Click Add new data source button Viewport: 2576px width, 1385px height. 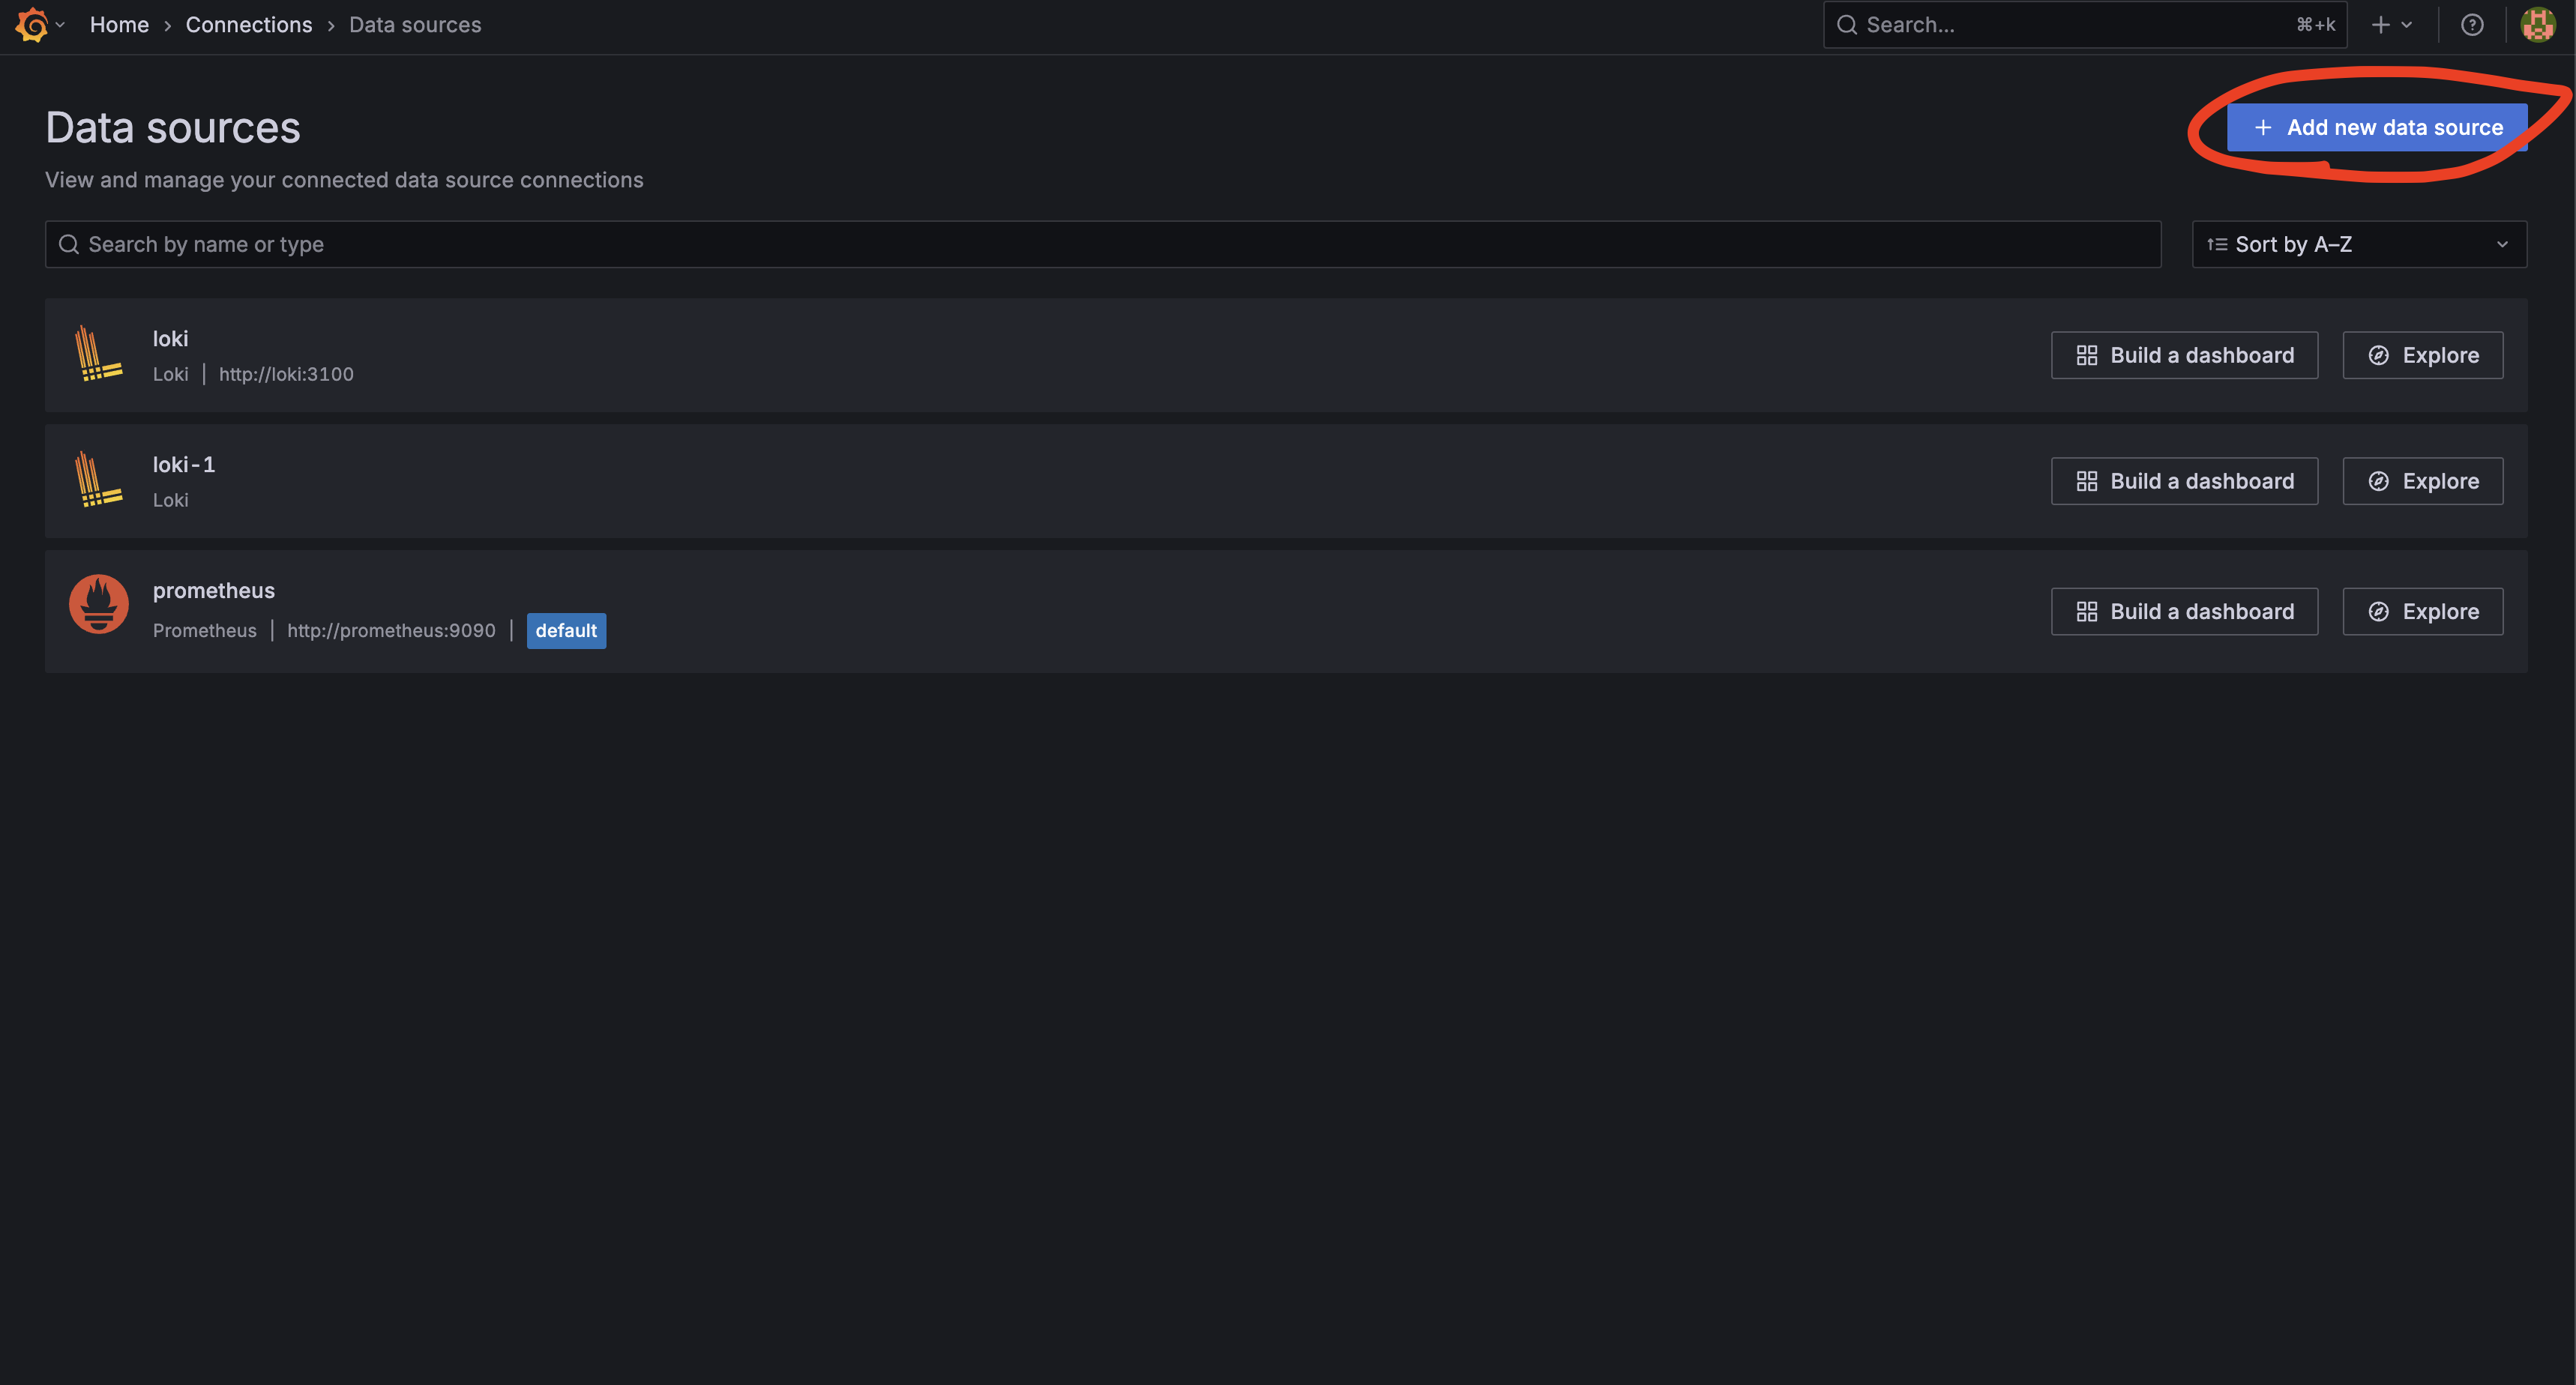(x=2377, y=127)
